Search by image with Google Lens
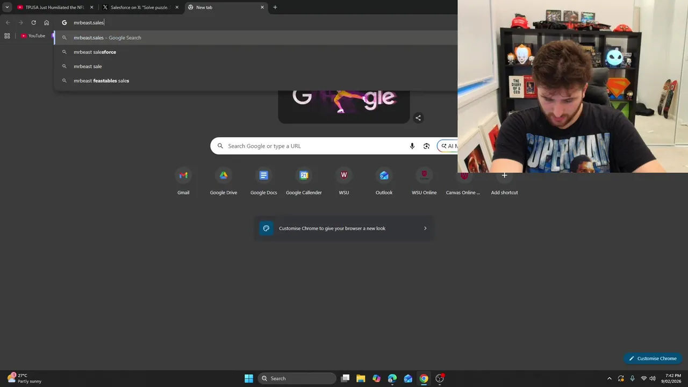This screenshot has width=688, height=387. (426, 146)
